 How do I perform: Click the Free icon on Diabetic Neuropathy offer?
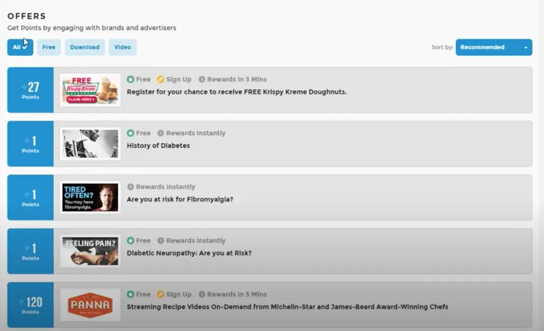[x=131, y=241]
